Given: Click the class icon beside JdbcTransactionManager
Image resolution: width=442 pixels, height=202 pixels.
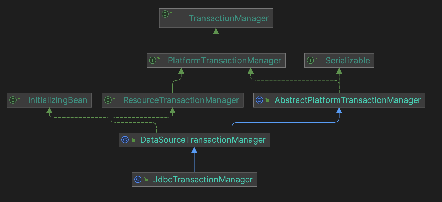Looking at the screenshot, I should click(x=138, y=179).
